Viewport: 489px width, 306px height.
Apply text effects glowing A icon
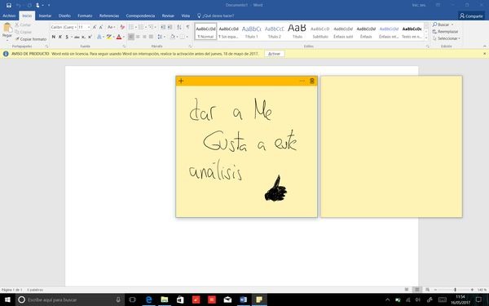(99, 37)
